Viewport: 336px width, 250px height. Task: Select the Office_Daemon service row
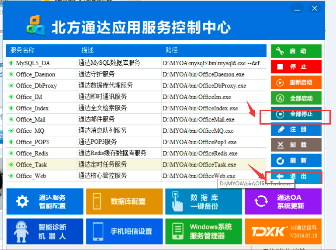coord(136,74)
